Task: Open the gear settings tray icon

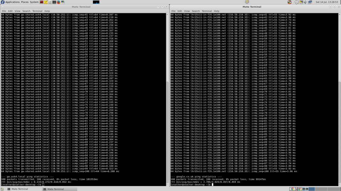Action: point(297,2)
